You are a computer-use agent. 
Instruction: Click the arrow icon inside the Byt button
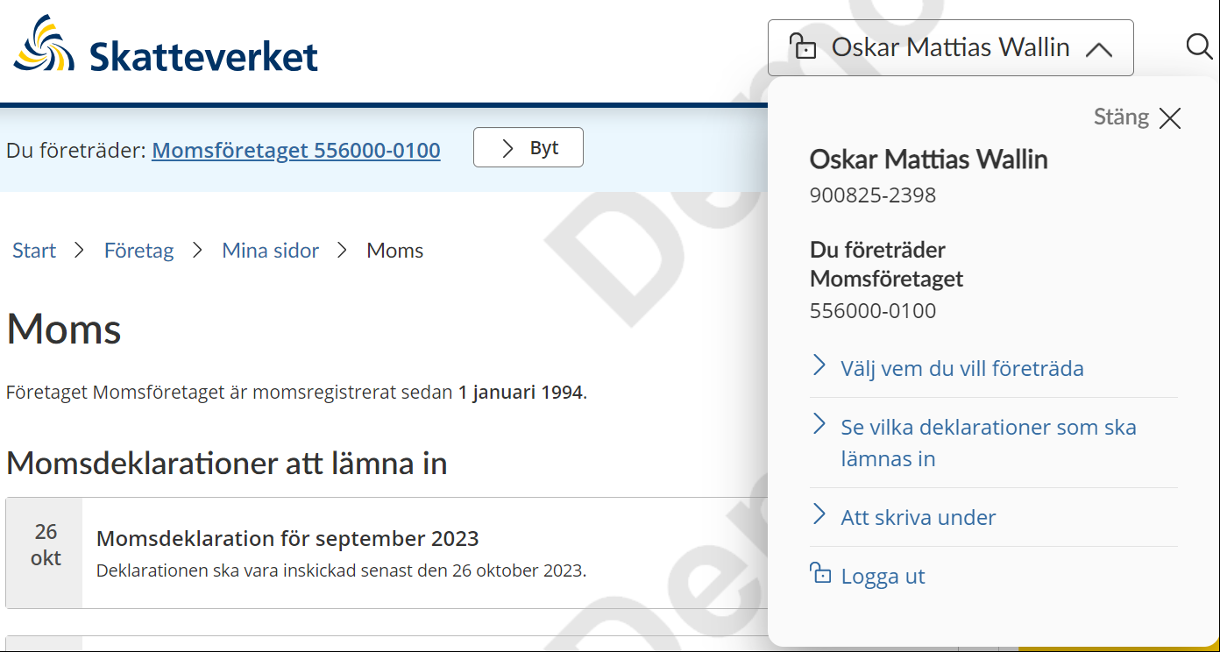coord(507,148)
